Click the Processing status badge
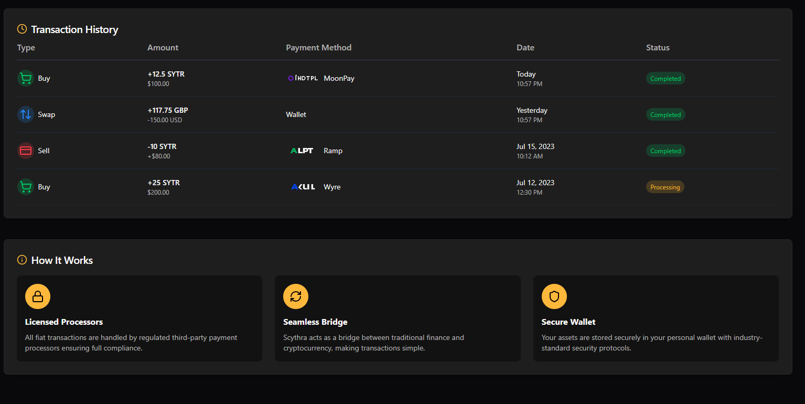 [665, 186]
